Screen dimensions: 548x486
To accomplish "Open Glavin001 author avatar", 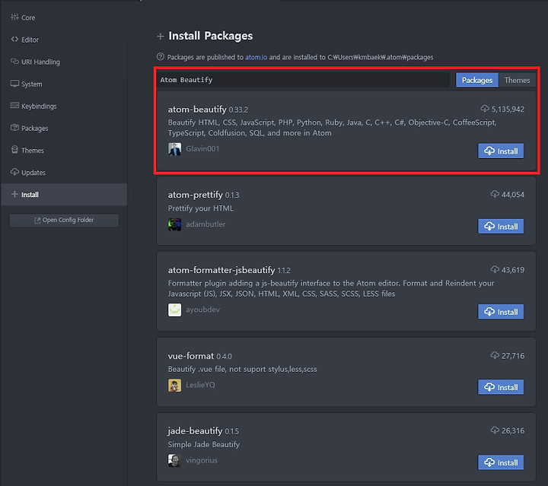I will [x=174, y=149].
